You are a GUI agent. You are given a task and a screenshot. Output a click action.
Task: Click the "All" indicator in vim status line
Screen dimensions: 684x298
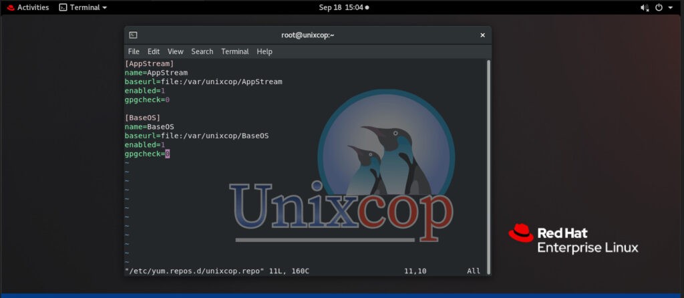(x=474, y=271)
